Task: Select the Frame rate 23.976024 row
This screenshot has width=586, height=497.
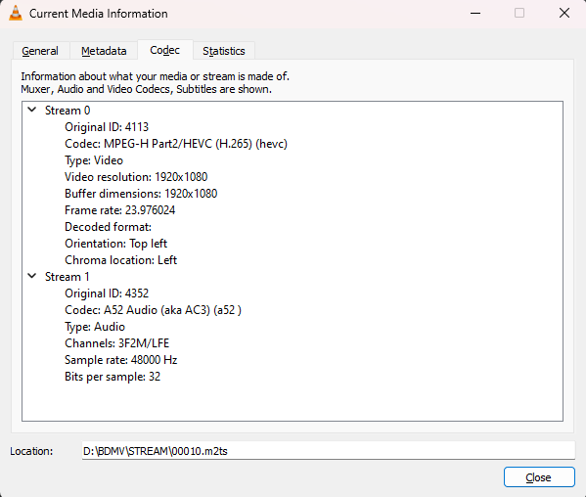Action: click(x=120, y=210)
